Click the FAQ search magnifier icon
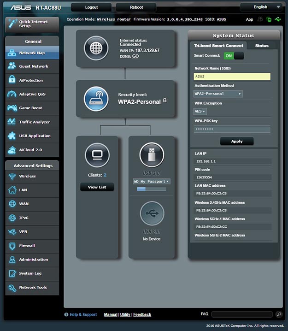This screenshot has height=331, width=288. point(279,314)
